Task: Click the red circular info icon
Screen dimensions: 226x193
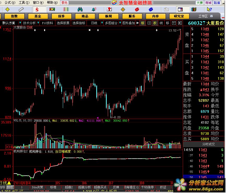Action: 137,9
